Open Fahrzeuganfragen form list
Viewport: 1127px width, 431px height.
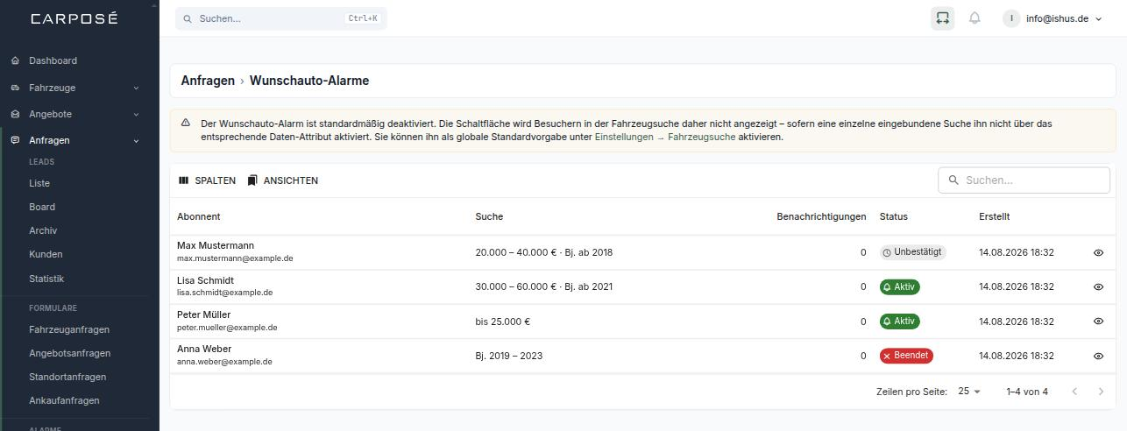pyautogui.click(x=69, y=329)
